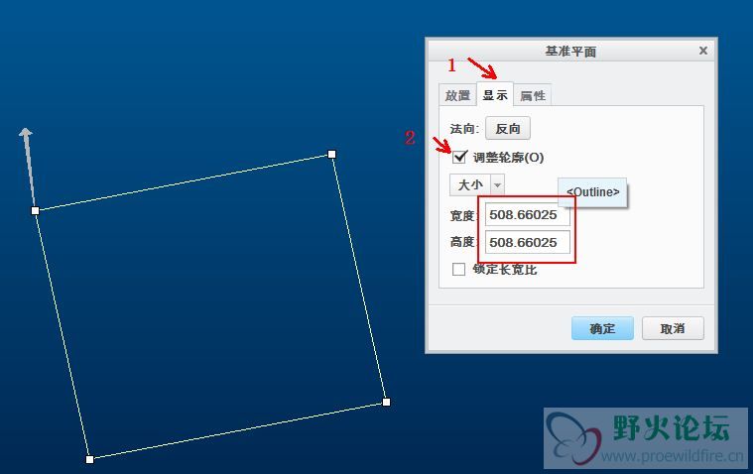Viewport: 753px width, 474px height.
Task: Expand the 大小 dropdown arrow
Action: 497,184
